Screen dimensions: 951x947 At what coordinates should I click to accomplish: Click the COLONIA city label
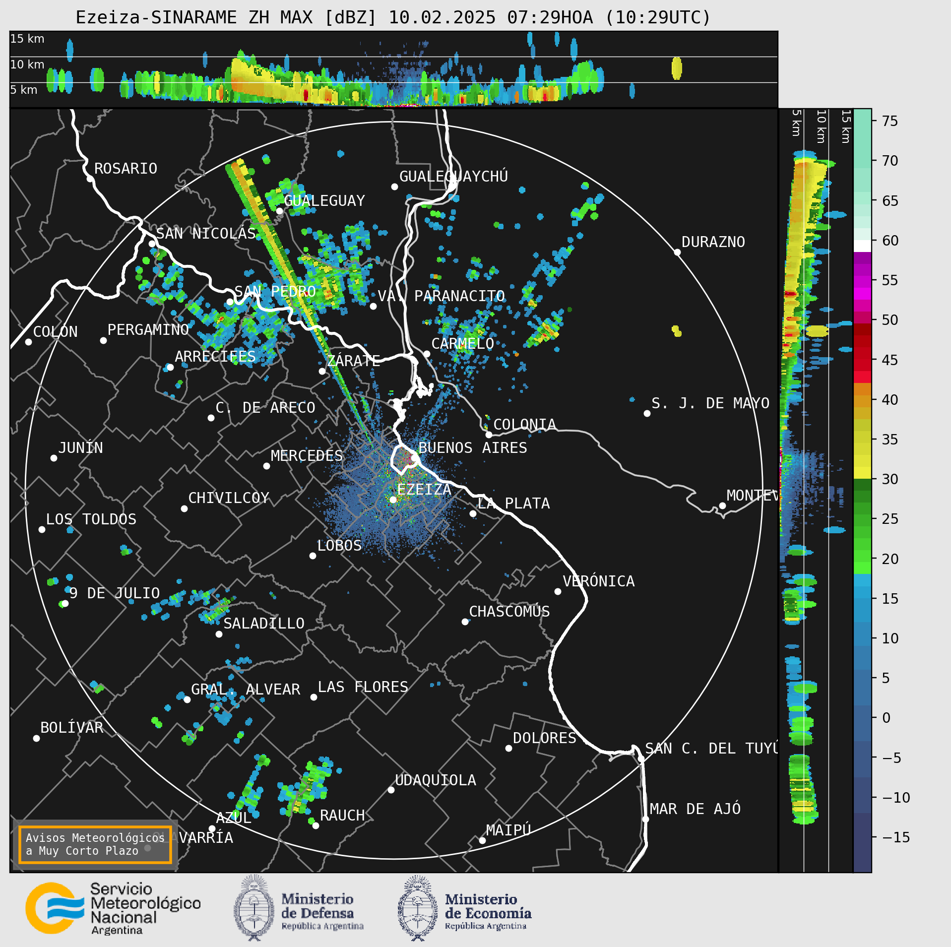(524, 425)
